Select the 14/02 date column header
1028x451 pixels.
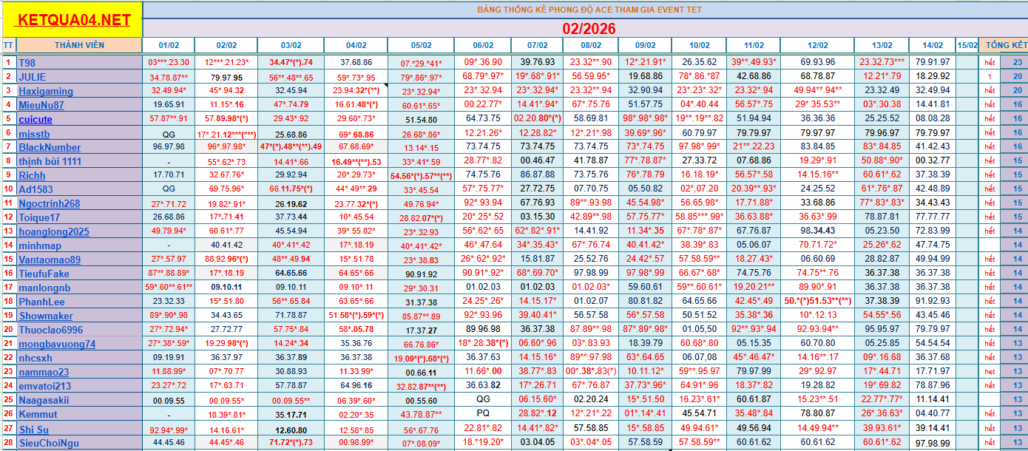(x=933, y=45)
